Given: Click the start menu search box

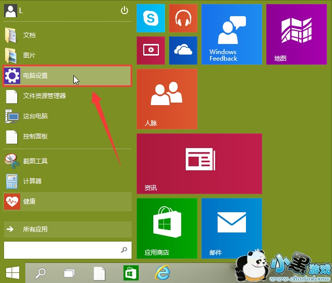Looking at the screenshot, I should click(68, 250).
